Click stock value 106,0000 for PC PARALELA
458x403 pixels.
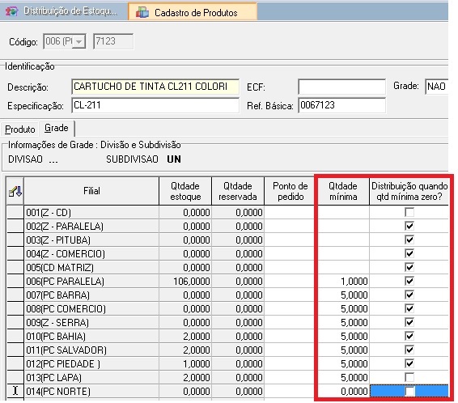coord(185,281)
